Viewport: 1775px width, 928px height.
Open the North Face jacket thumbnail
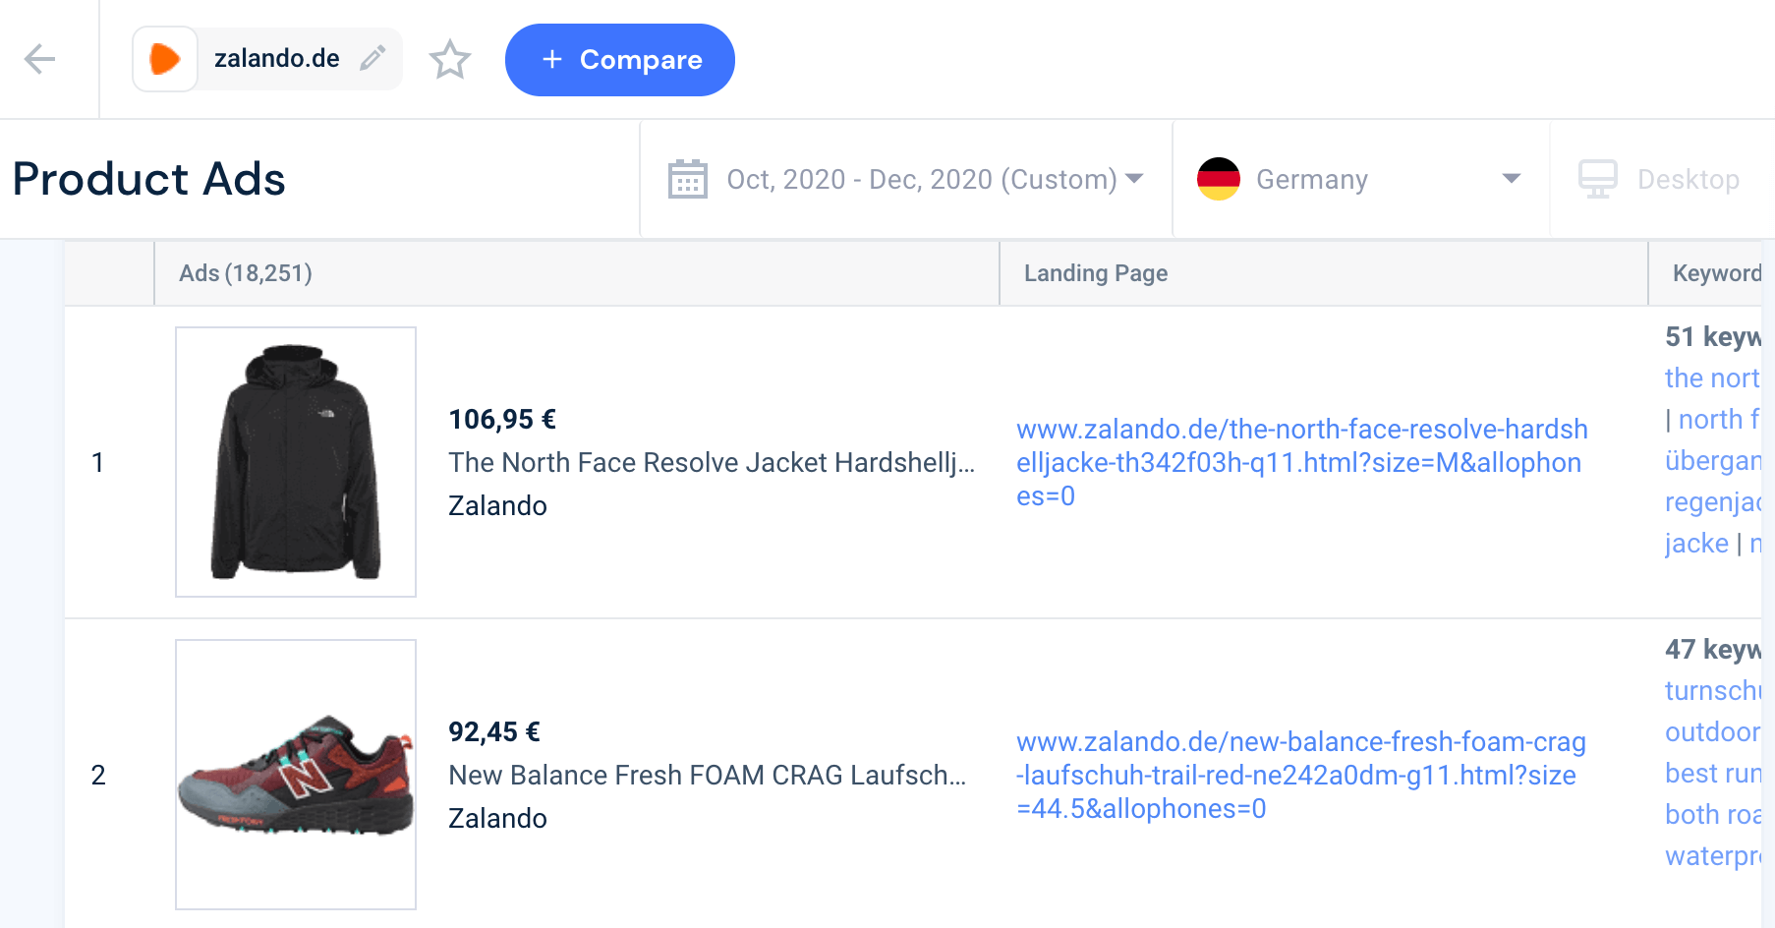(296, 462)
